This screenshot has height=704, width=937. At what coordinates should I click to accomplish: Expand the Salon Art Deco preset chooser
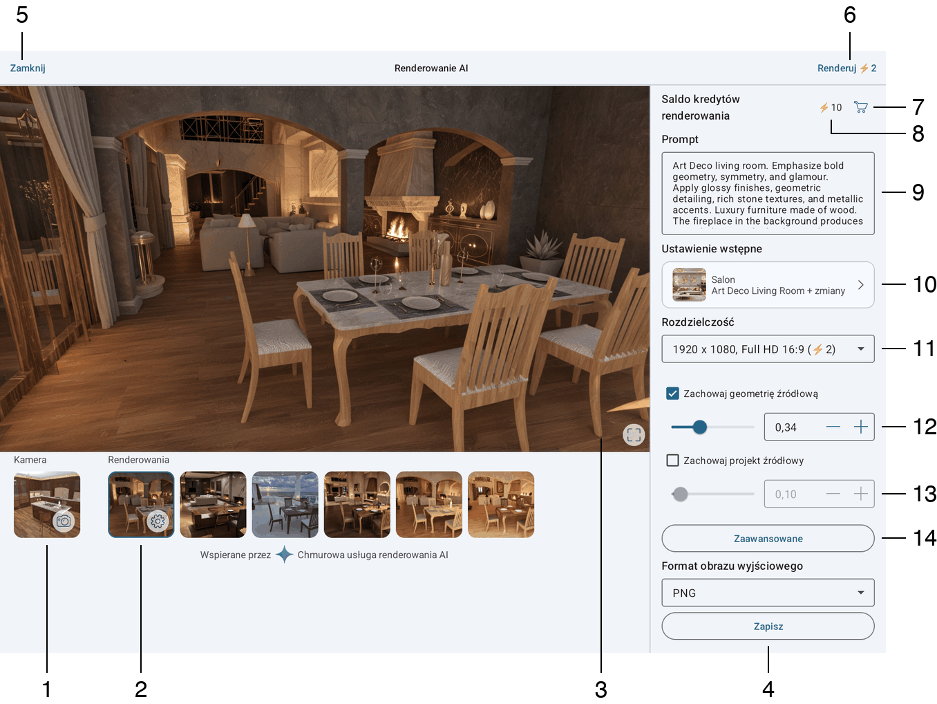768,285
